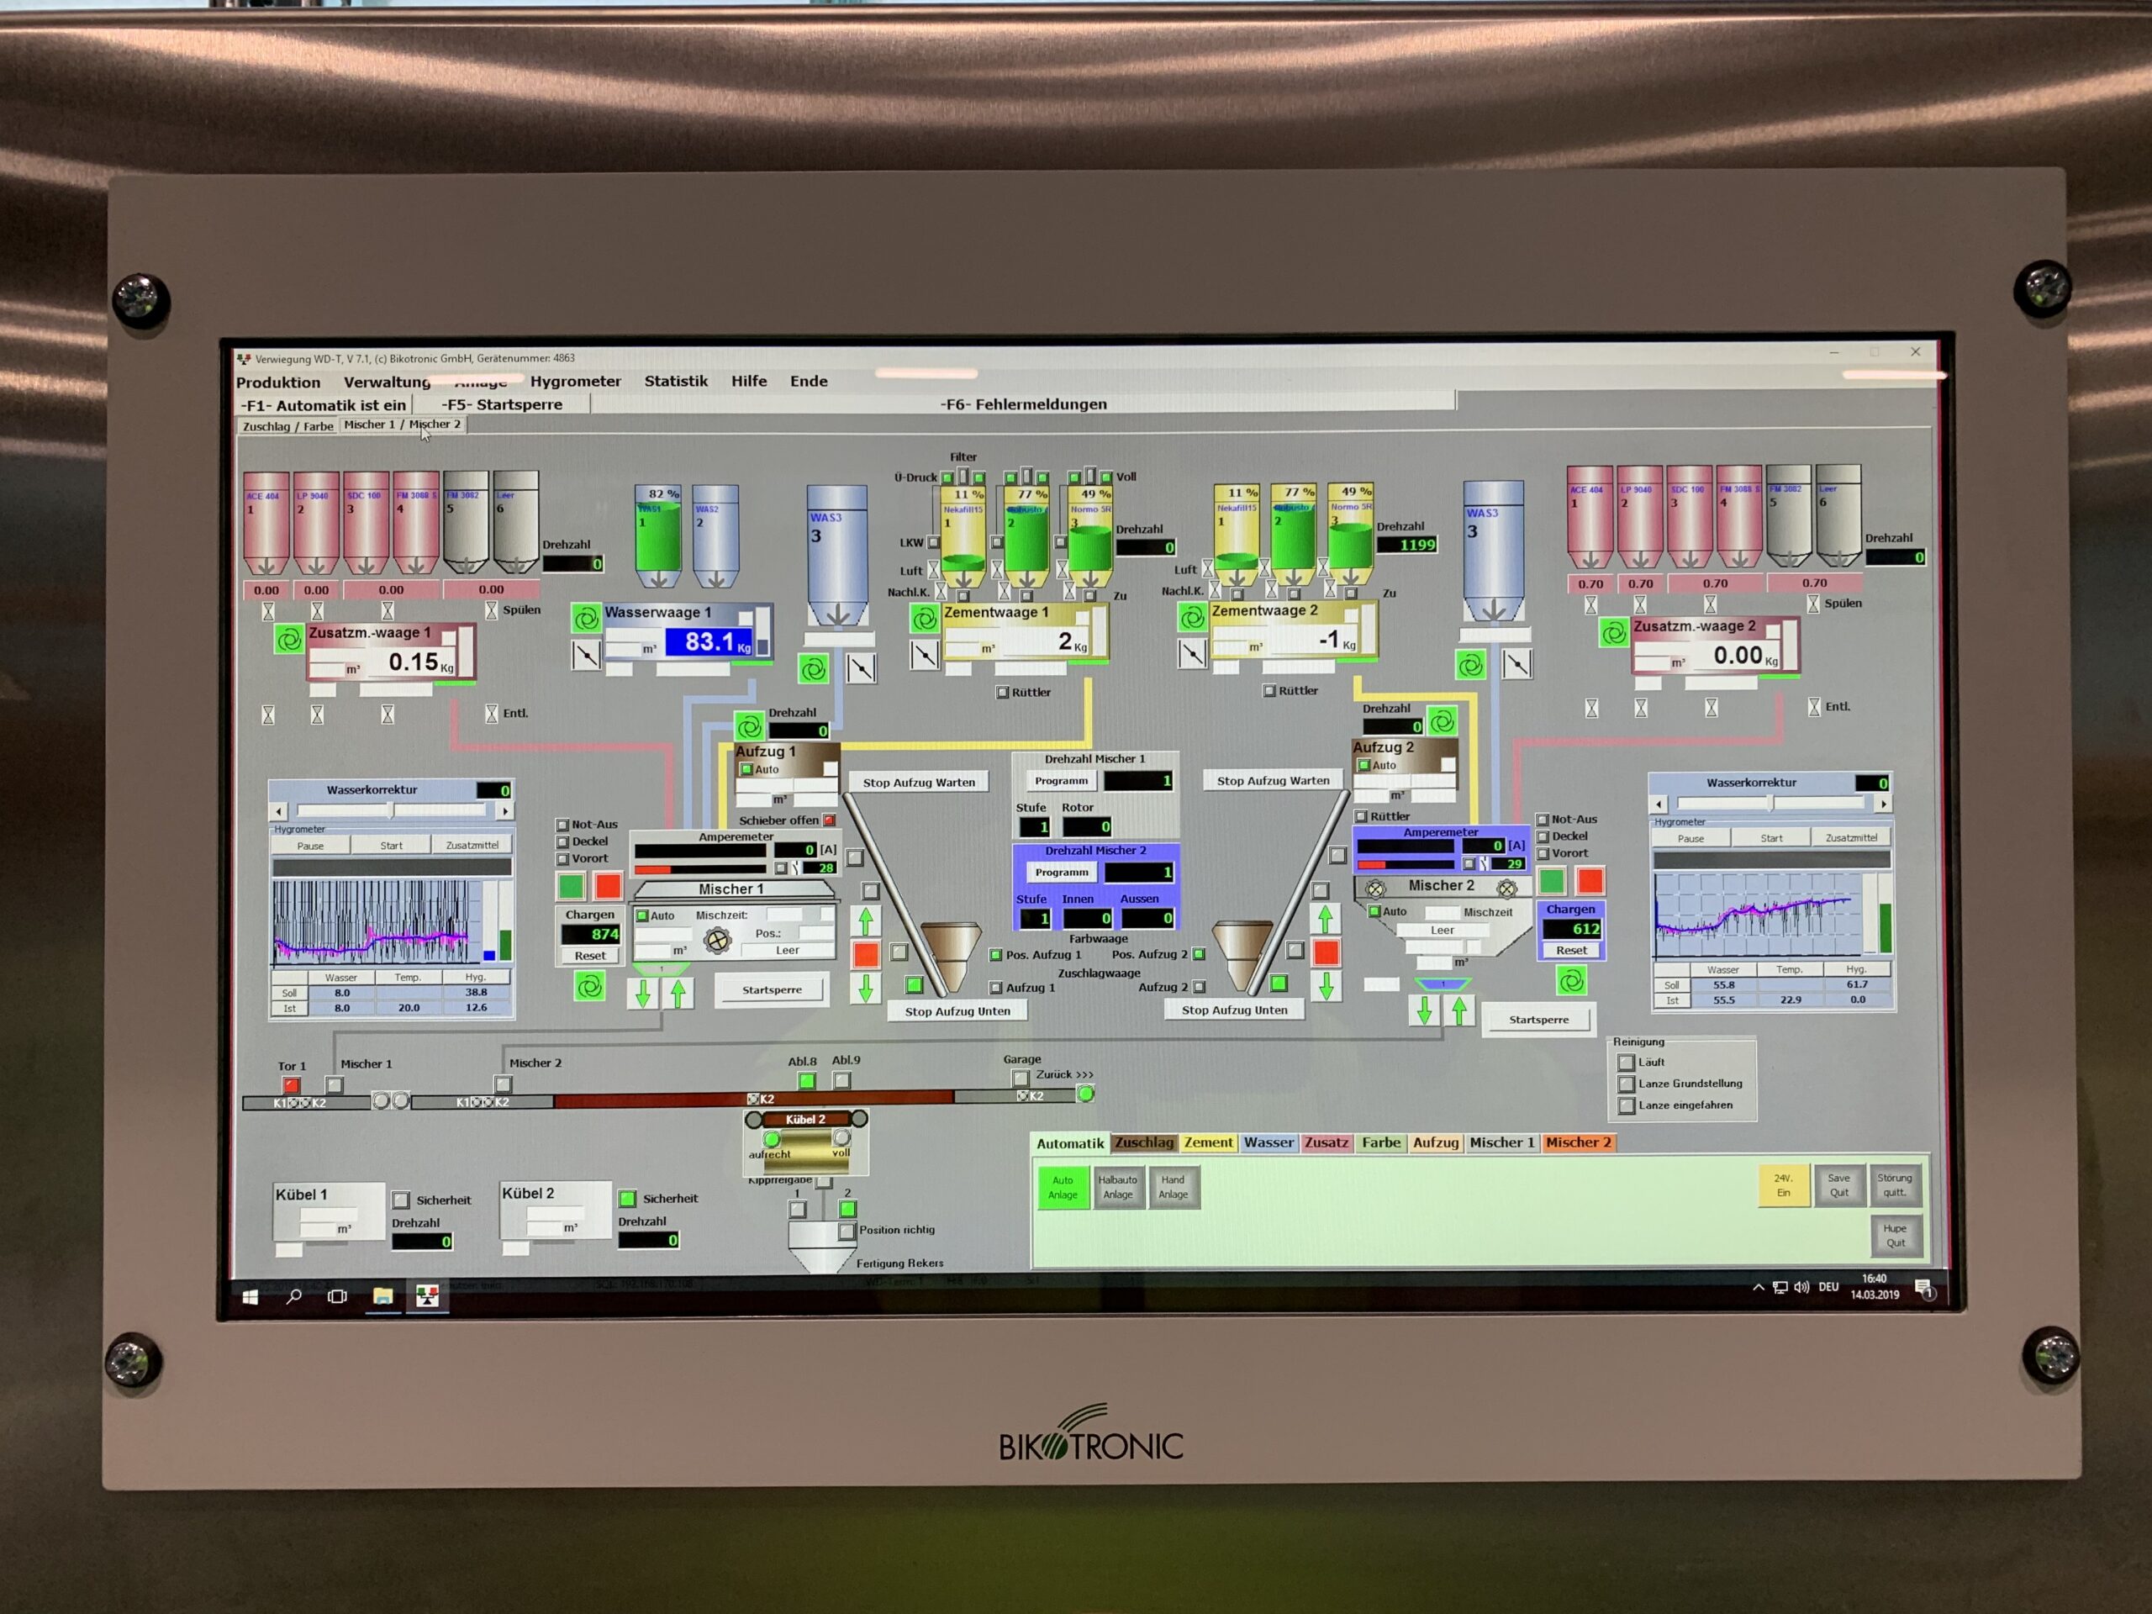The image size is (2152, 1614).
Task: Click the -F6- Fehlermeldungen bar
Action: 1024,403
